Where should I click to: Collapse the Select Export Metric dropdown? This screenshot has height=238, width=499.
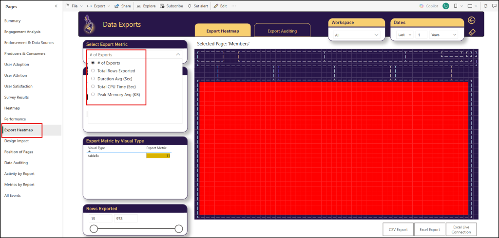point(178,55)
